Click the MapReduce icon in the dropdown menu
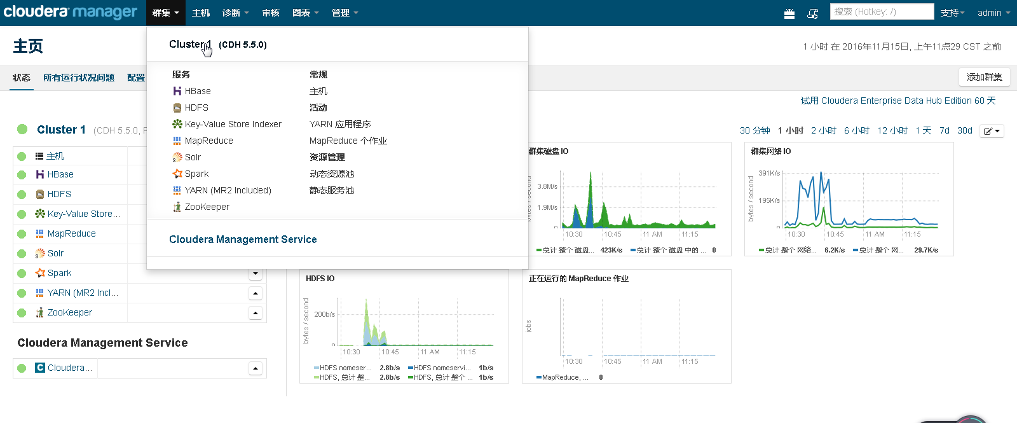Screen dimensions: 1017x423 [177, 141]
